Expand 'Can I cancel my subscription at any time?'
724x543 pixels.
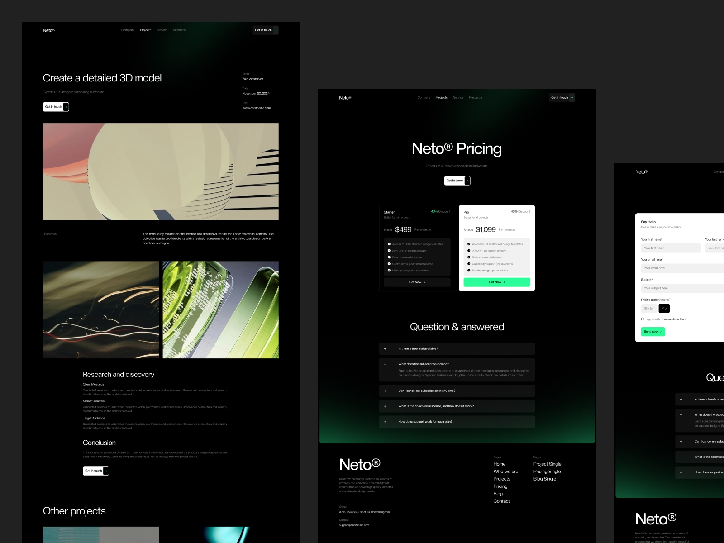tap(384, 391)
